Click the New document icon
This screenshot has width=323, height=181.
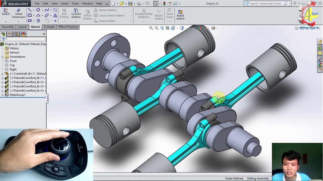113,4
